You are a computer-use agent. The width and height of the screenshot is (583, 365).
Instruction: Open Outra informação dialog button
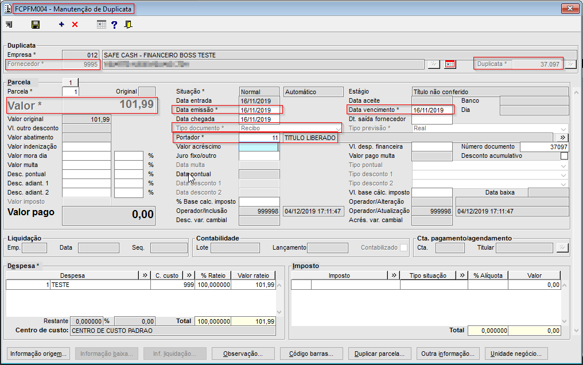pos(448,354)
